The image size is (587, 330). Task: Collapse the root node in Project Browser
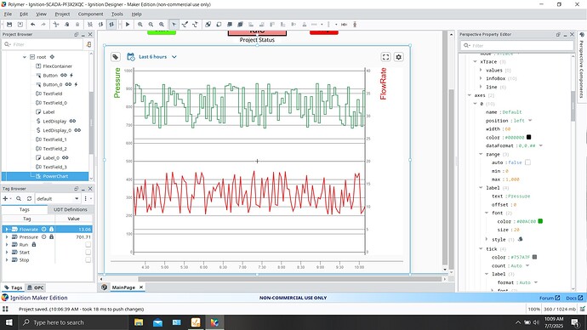[25, 57]
